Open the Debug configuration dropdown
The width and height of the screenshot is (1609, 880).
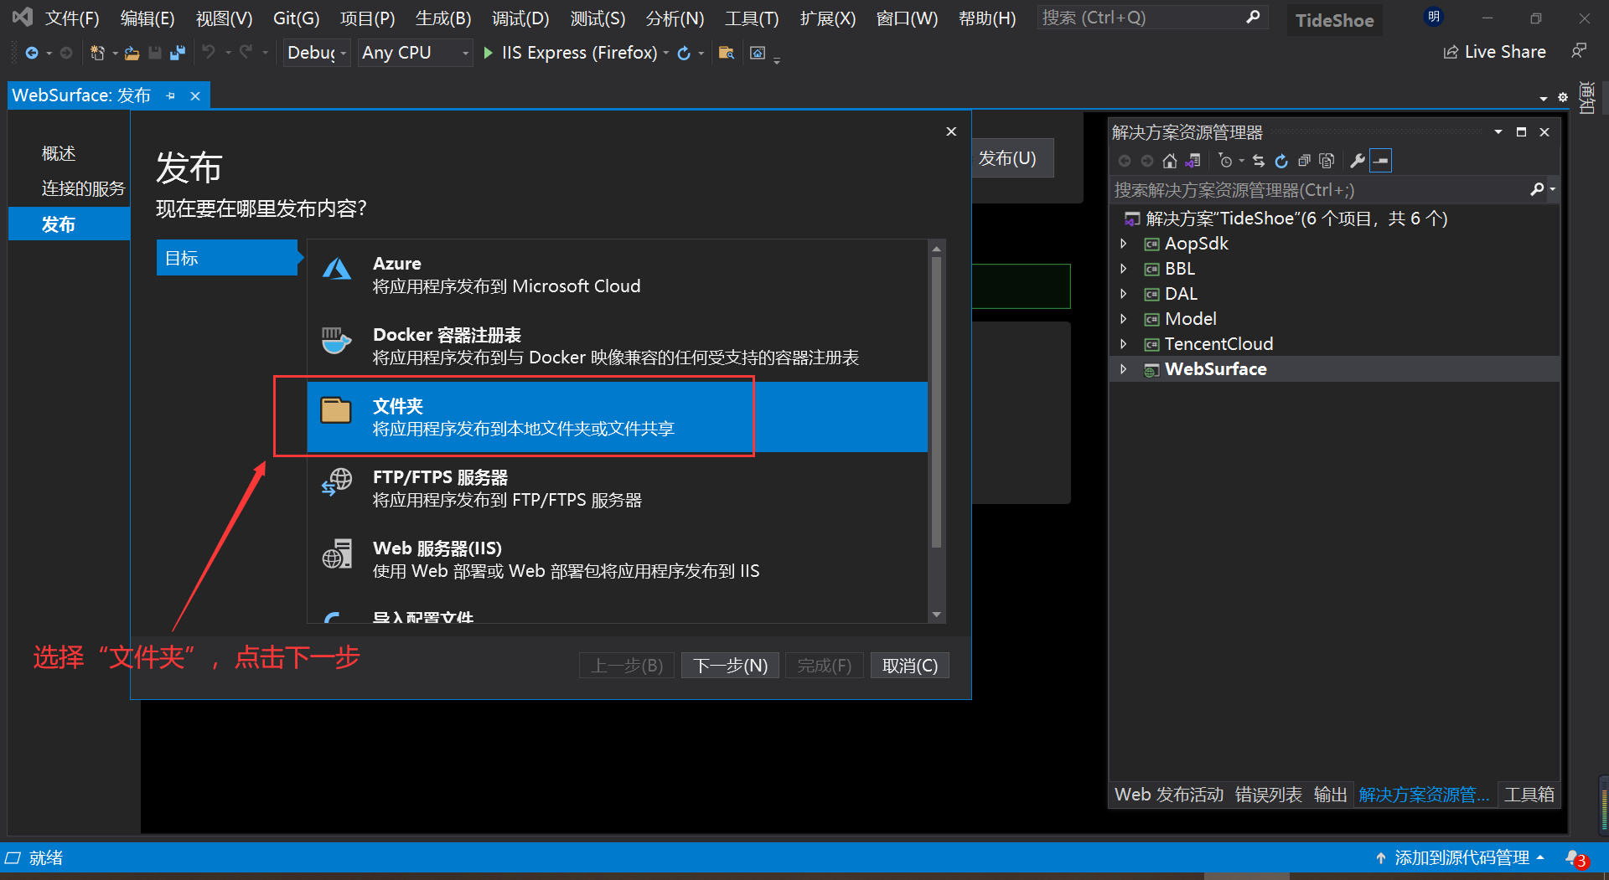pos(317,53)
